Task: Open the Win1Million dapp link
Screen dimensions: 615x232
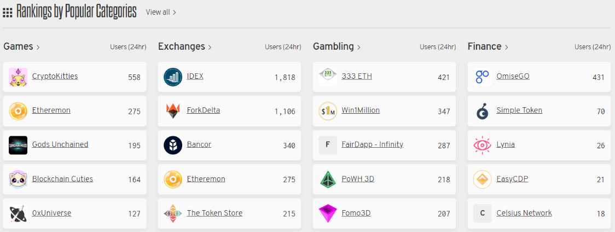Action: click(x=361, y=111)
